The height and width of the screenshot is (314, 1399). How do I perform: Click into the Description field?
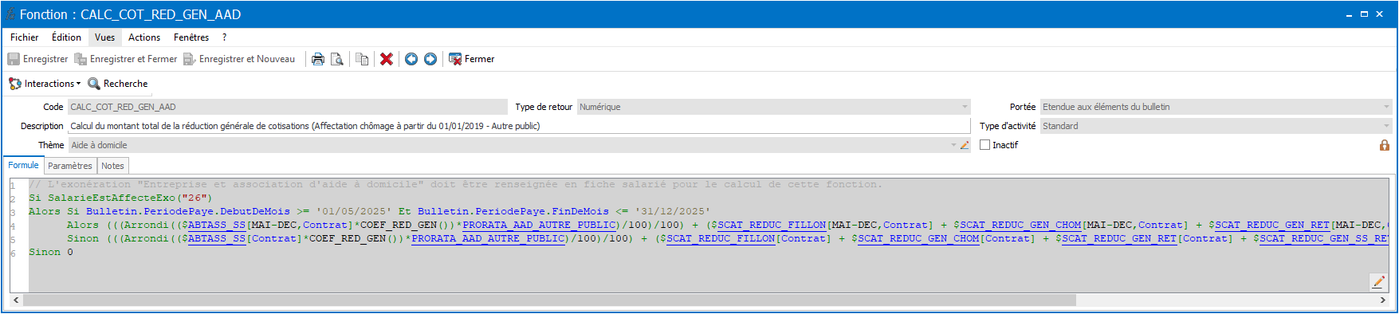click(519, 126)
